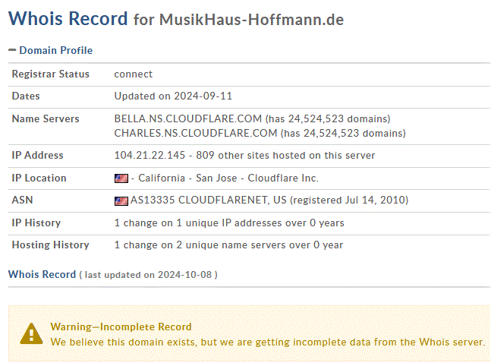Open the Whois Record section heading
Viewport: 491px width, 363px height.
coord(42,274)
